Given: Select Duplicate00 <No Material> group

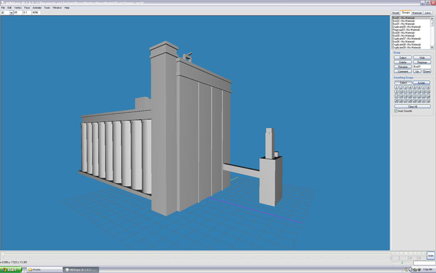Looking at the screenshot, I should click(411, 27).
